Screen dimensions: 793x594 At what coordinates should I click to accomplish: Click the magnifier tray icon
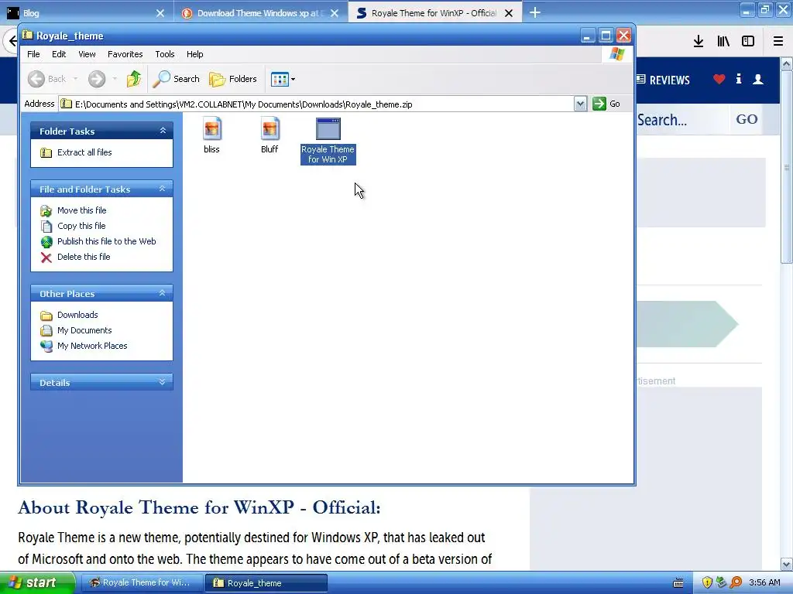point(736,583)
